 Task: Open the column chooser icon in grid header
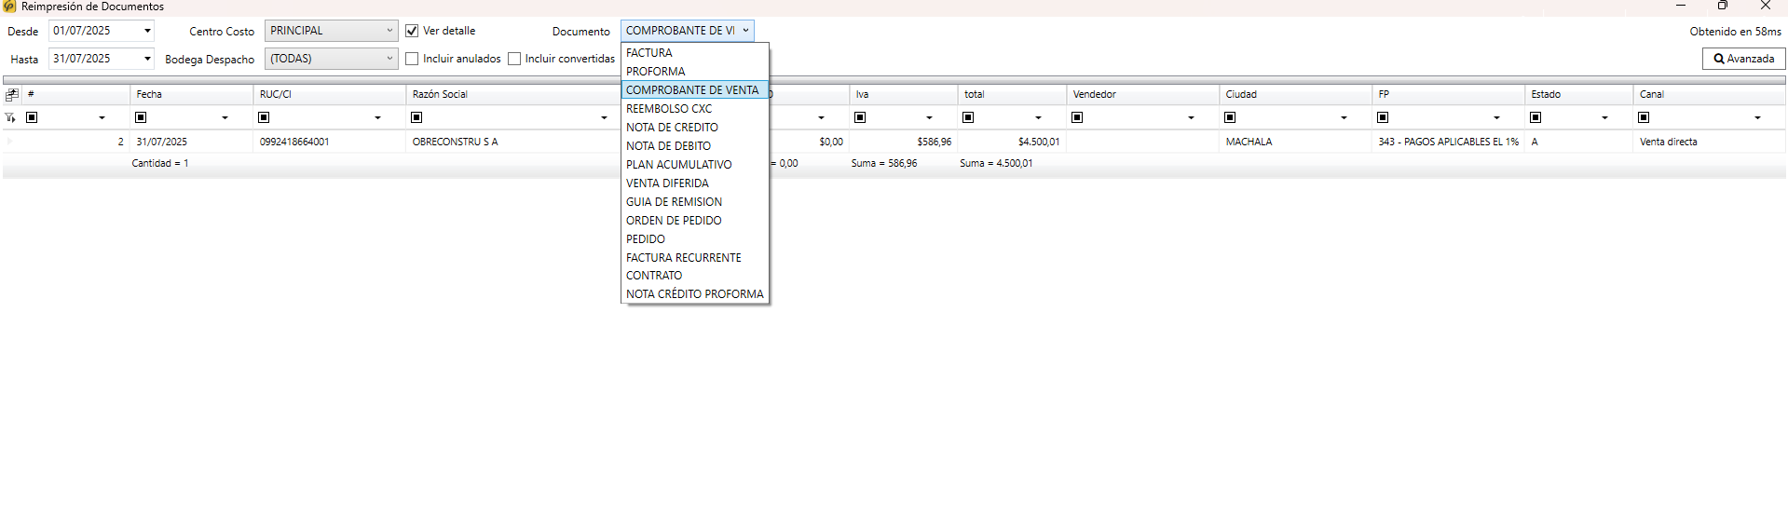tap(11, 94)
